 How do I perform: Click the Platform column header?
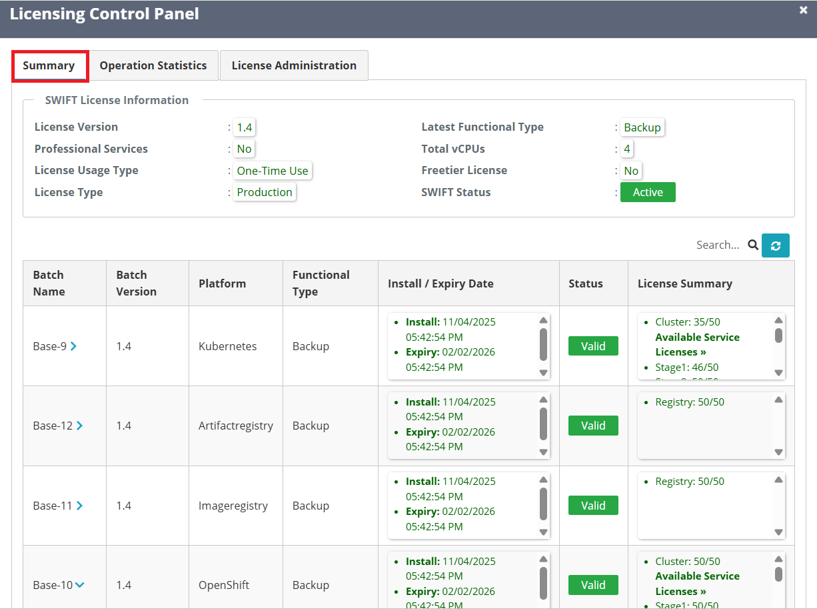[x=236, y=283]
